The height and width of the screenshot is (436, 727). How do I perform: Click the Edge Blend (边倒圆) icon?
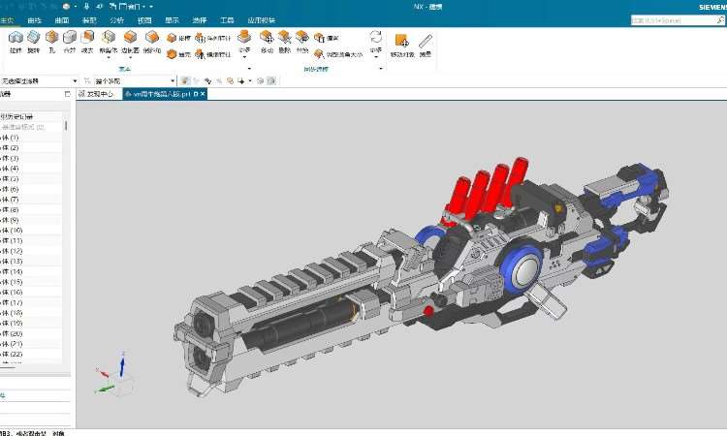[131, 40]
